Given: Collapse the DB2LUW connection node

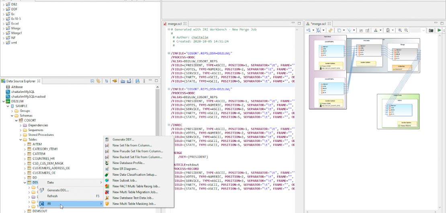Looking at the screenshot, I should pos(3,101).
